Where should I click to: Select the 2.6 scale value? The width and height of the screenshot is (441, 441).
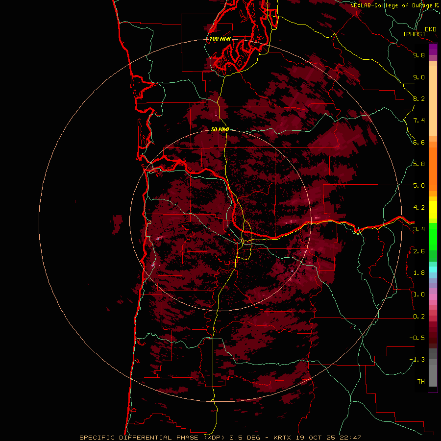[419, 251]
